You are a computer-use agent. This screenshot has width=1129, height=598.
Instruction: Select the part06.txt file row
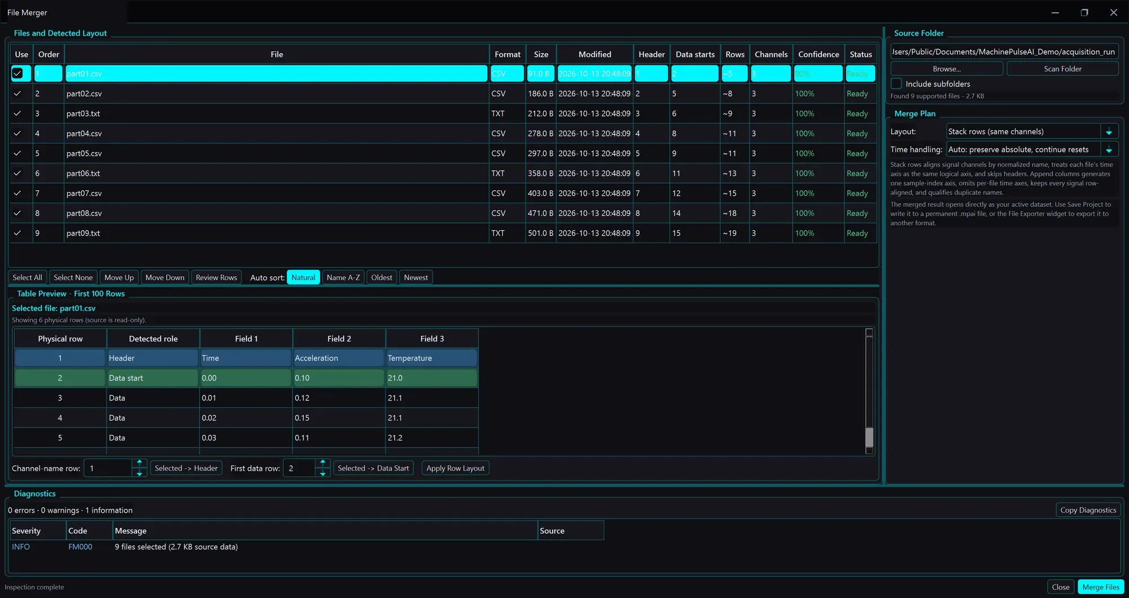click(443, 173)
